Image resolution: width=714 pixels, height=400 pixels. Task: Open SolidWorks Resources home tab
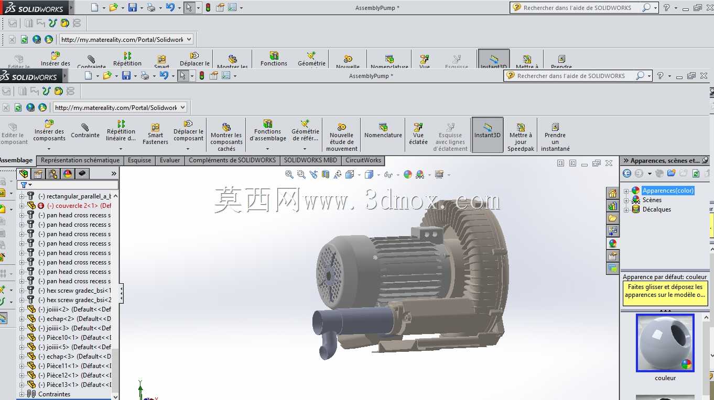(612, 193)
